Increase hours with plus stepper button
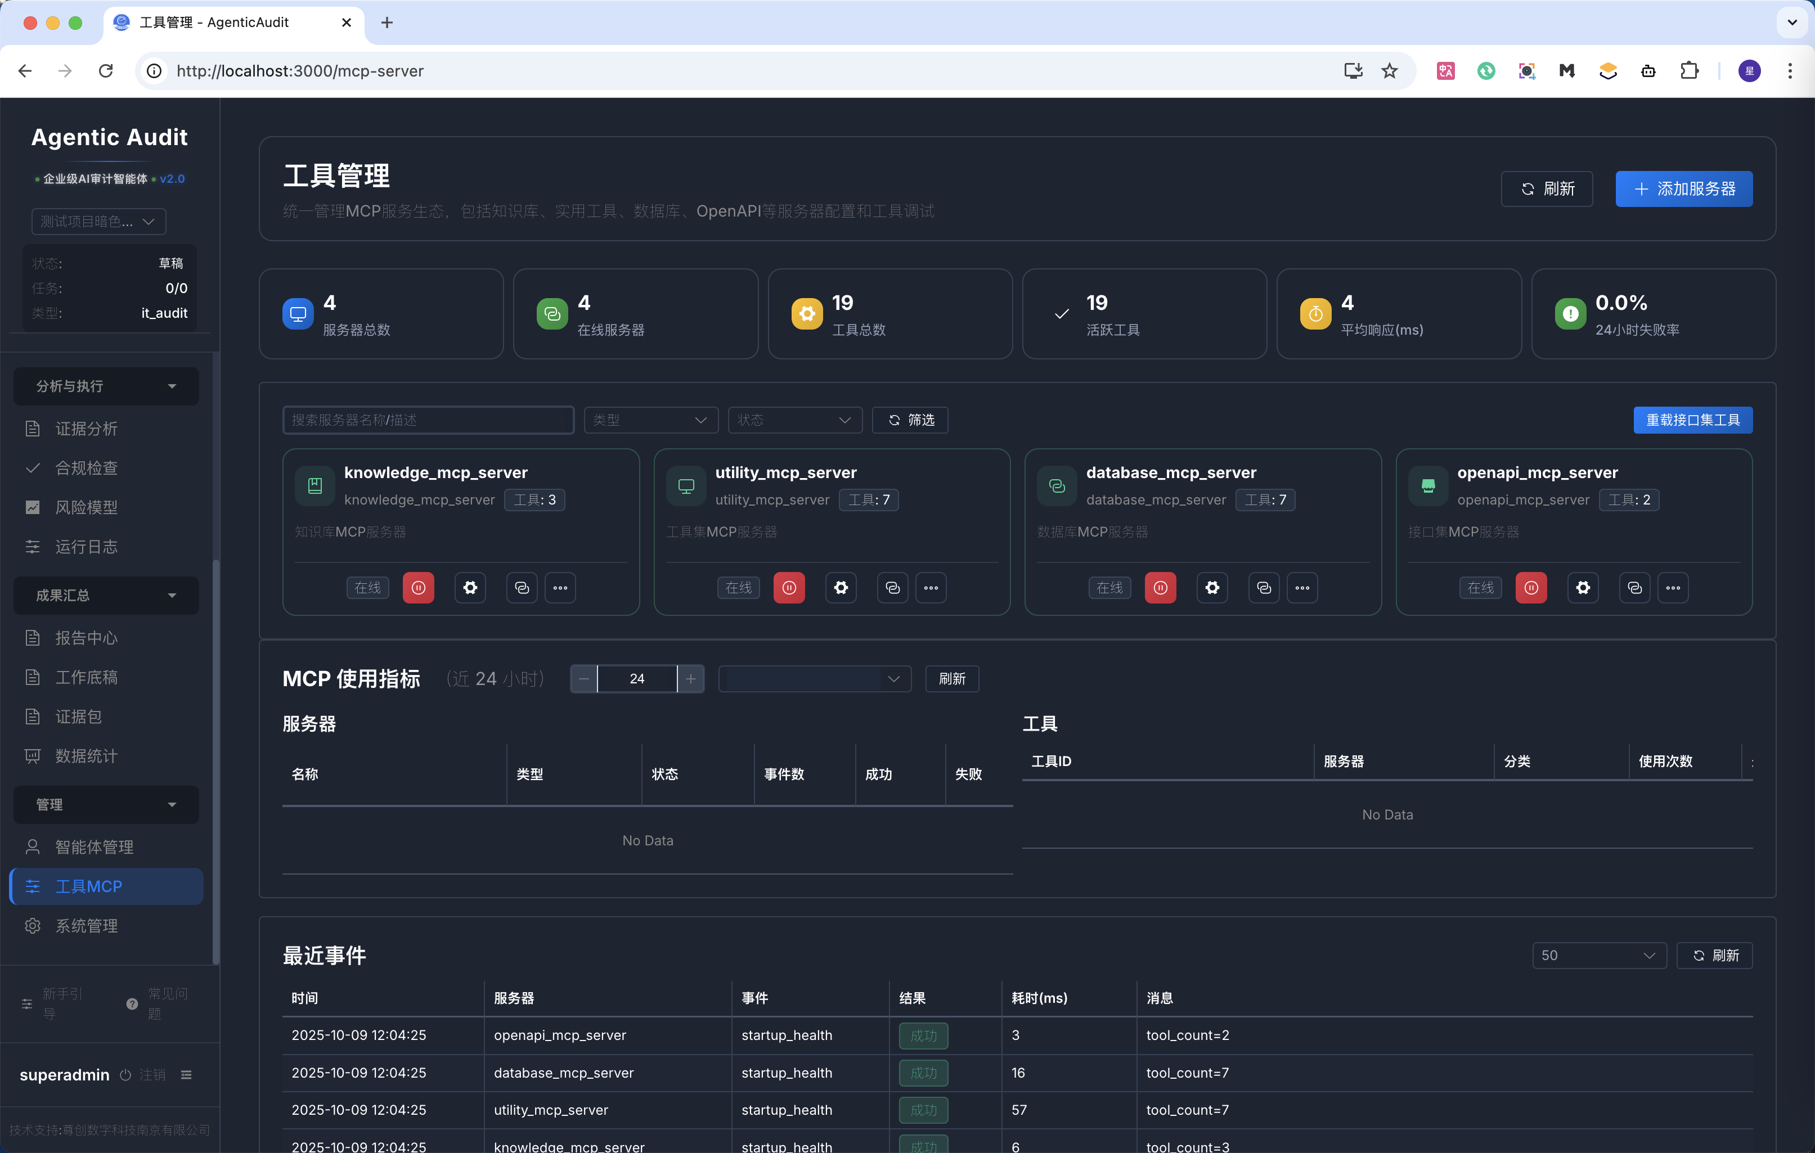1815x1153 pixels. 690,679
